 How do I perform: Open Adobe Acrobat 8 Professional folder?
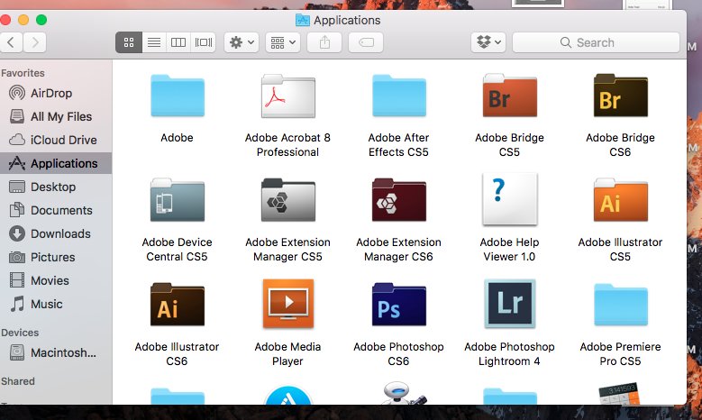coord(287,96)
